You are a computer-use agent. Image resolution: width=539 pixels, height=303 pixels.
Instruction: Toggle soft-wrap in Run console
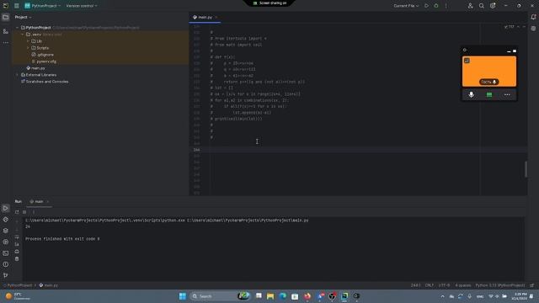pyautogui.click(x=17, y=237)
